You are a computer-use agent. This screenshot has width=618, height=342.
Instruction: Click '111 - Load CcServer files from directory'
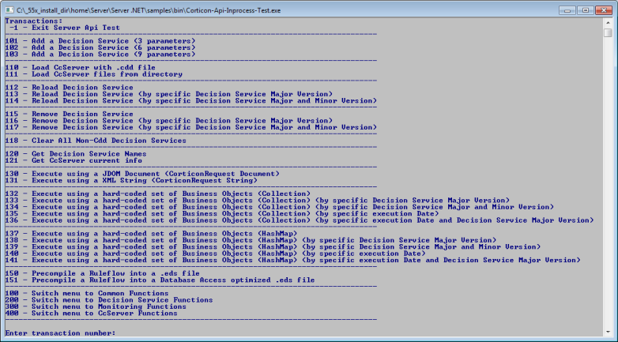93,74
